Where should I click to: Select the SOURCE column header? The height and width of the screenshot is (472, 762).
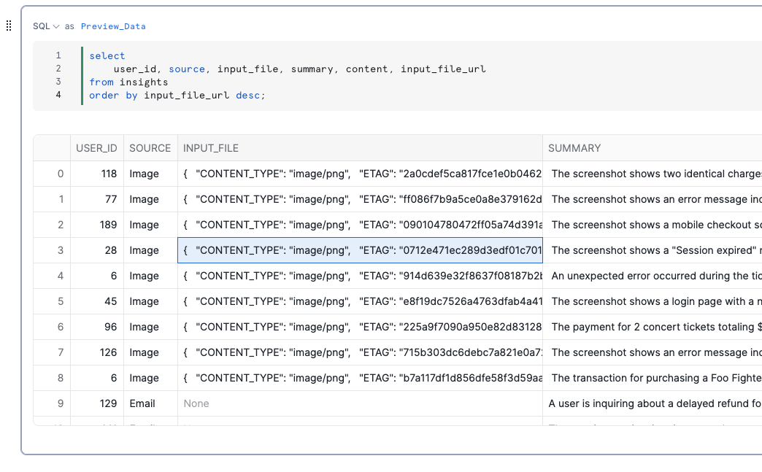click(x=150, y=147)
